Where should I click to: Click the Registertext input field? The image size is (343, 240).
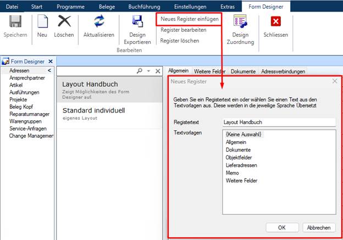point(279,122)
